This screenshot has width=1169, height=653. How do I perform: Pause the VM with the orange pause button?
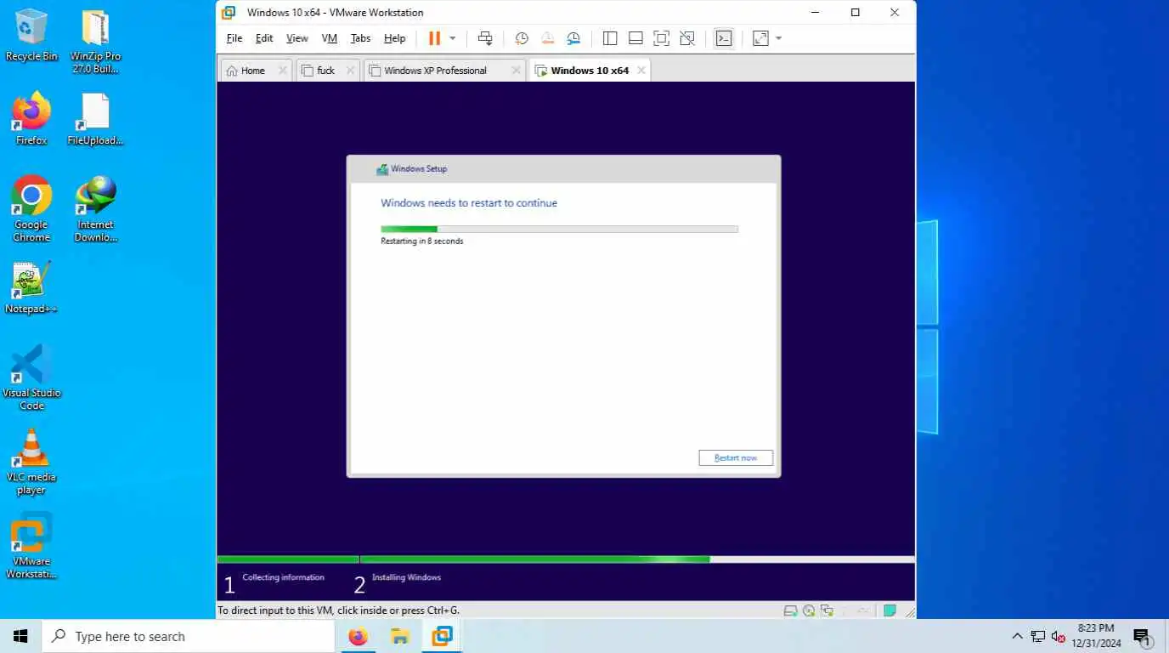(x=434, y=38)
